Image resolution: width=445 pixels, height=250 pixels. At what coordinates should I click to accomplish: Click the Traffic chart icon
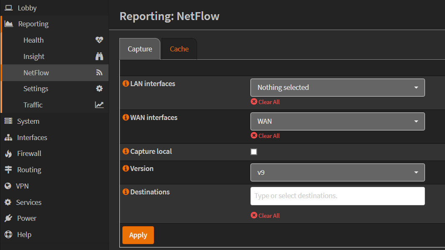coord(99,105)
